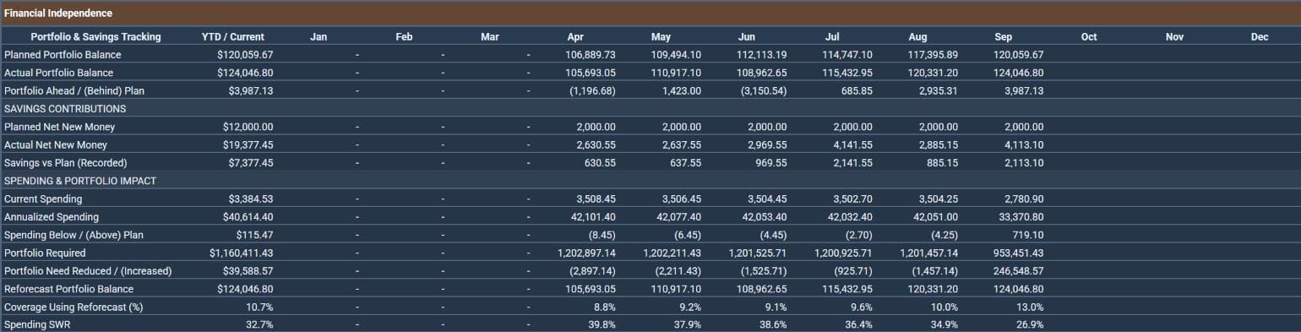The image size is (1301, 332).
Task: Select the Nov column header
Action: pyautogui.click(x=1174, y=37)
